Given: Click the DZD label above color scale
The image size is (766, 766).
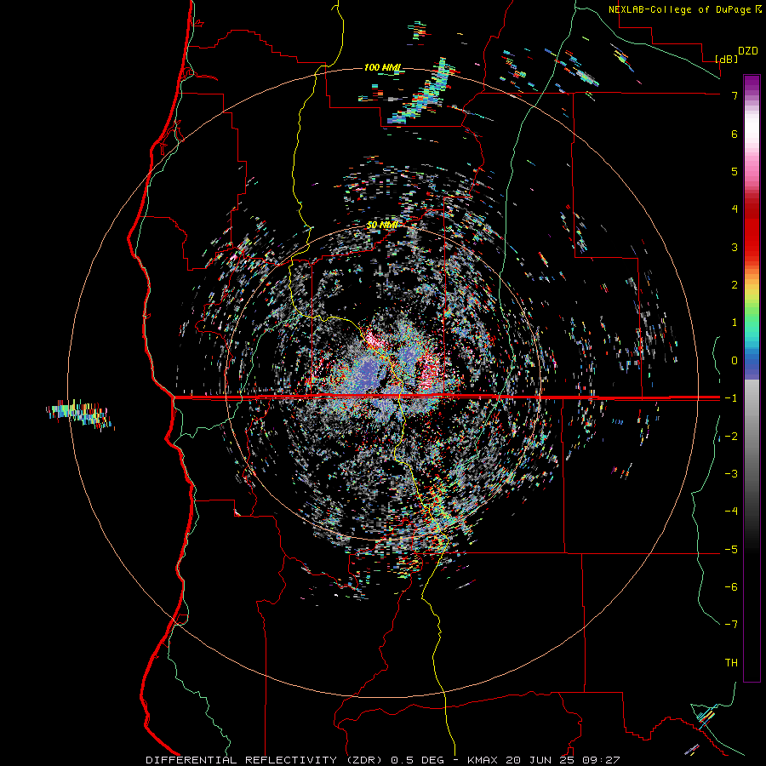Looking at the screenshot, I should (x=748, y=51).
